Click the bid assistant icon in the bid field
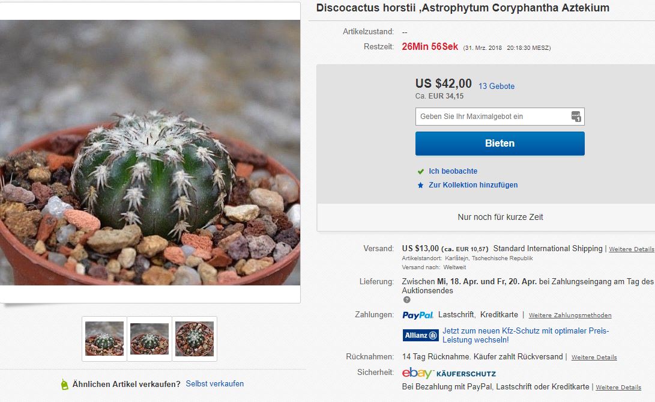655x402 pixels. pos(576,117)
